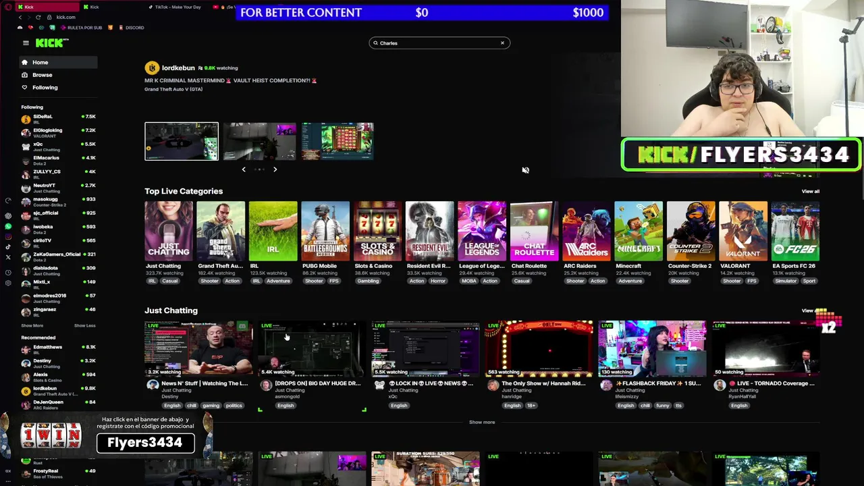
Task: Click the Kick logo
Action: (x=52, y=43)
